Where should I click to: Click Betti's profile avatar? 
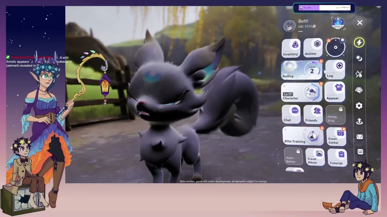[x=289, y=26]
